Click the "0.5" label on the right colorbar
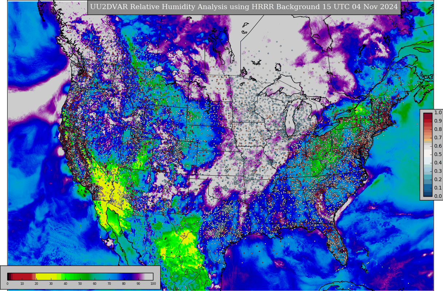The height and width of the screenshot is (291, 443). tap(438, 154)
